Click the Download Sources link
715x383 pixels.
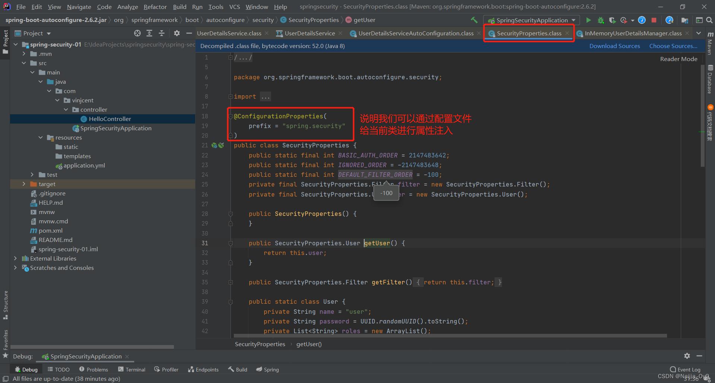click(614, 46)
